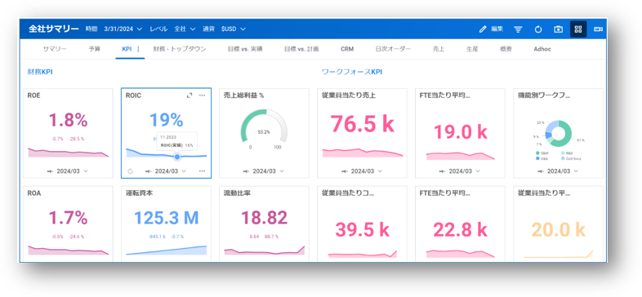Click the highlighted data point on ROIC sparkline

pyautogui.click(x=177, y=157)
